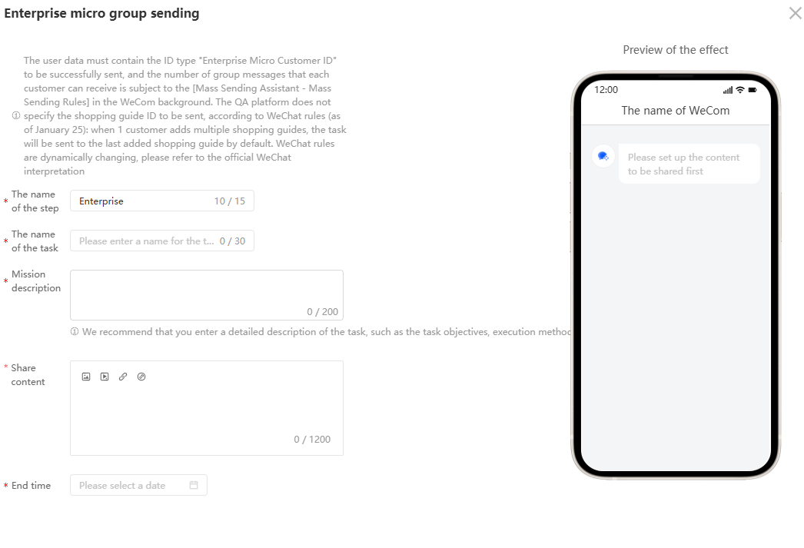804x548 pixels.
Task: Click "The name of WeCom" preview header
Action: [x=675, y=111]
